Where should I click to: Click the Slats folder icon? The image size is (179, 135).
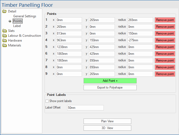click(x=5, y=31)
